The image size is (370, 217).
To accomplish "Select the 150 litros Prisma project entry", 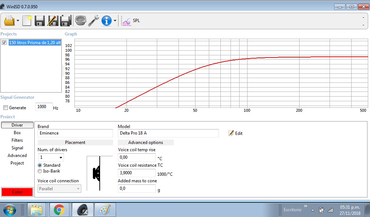I will pos(35,43).
